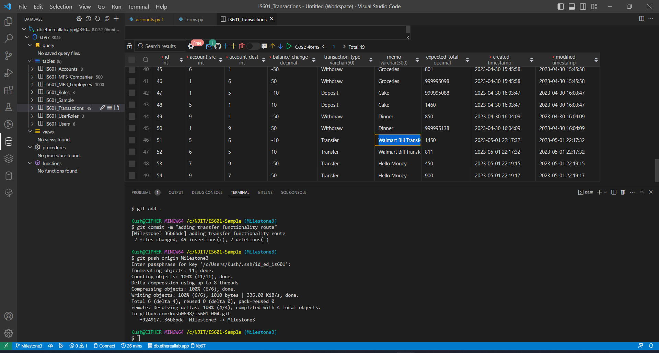The width and height of the screenshot is (659, 353).
Task: Open notifications via the mail envelope icon
Action: (209, 46)
